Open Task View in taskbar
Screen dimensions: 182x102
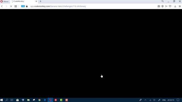click(12, 100)
